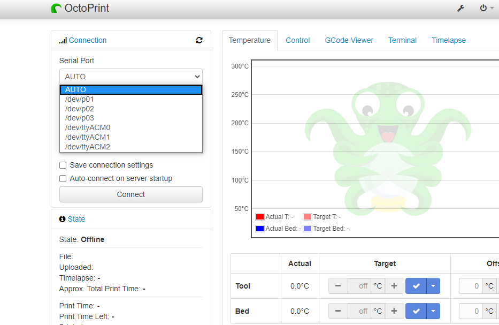Viewport: 499px width, 325px height.
Task: Select AUTO in the port list
Action: [131, 89]
